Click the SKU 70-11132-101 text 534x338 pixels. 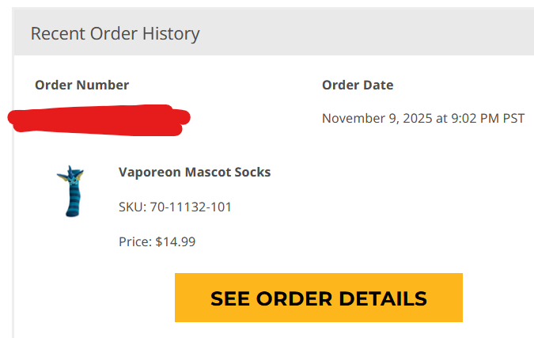tap(175, 207)
